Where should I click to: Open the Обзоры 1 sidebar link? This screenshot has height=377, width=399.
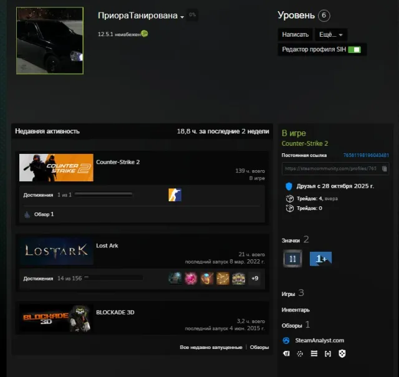(x=296, y=325)
